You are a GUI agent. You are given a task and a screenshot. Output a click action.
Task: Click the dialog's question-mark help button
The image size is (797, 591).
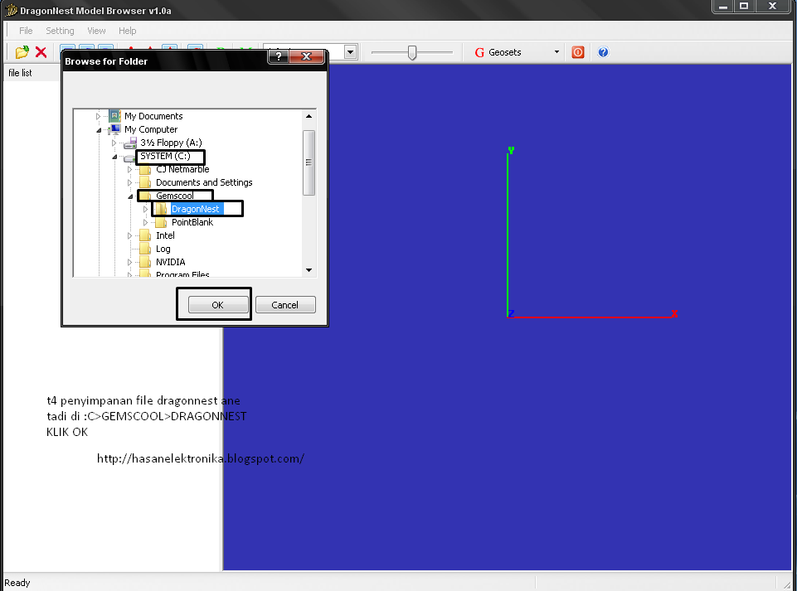(278, 56)
